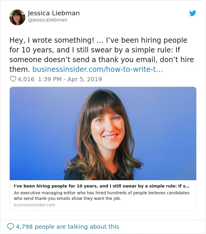Click the tweet body text

pos(102,55)
